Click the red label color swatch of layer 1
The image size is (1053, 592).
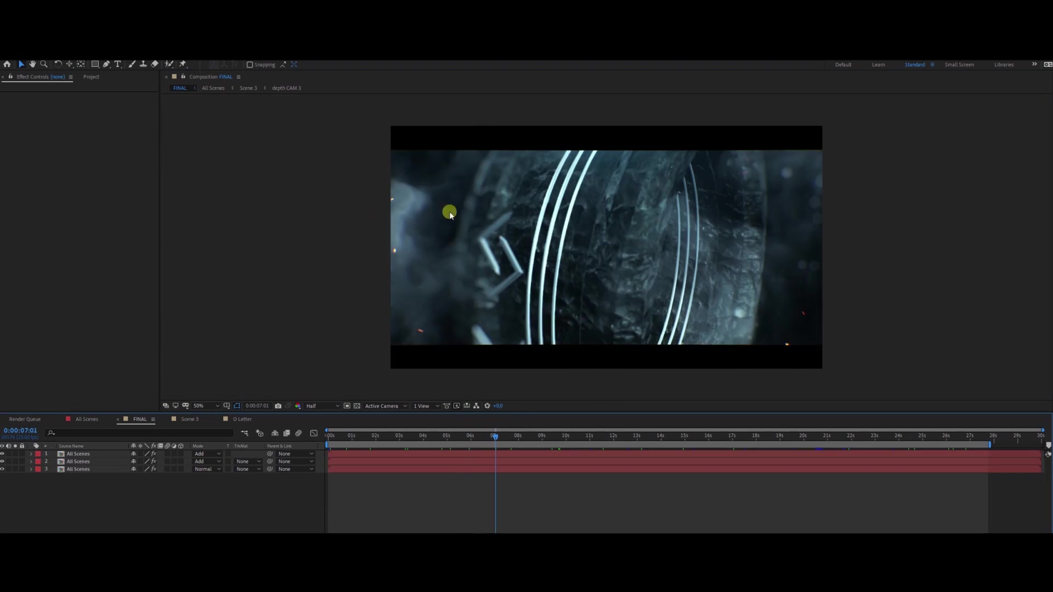click(x=38, y=454)
